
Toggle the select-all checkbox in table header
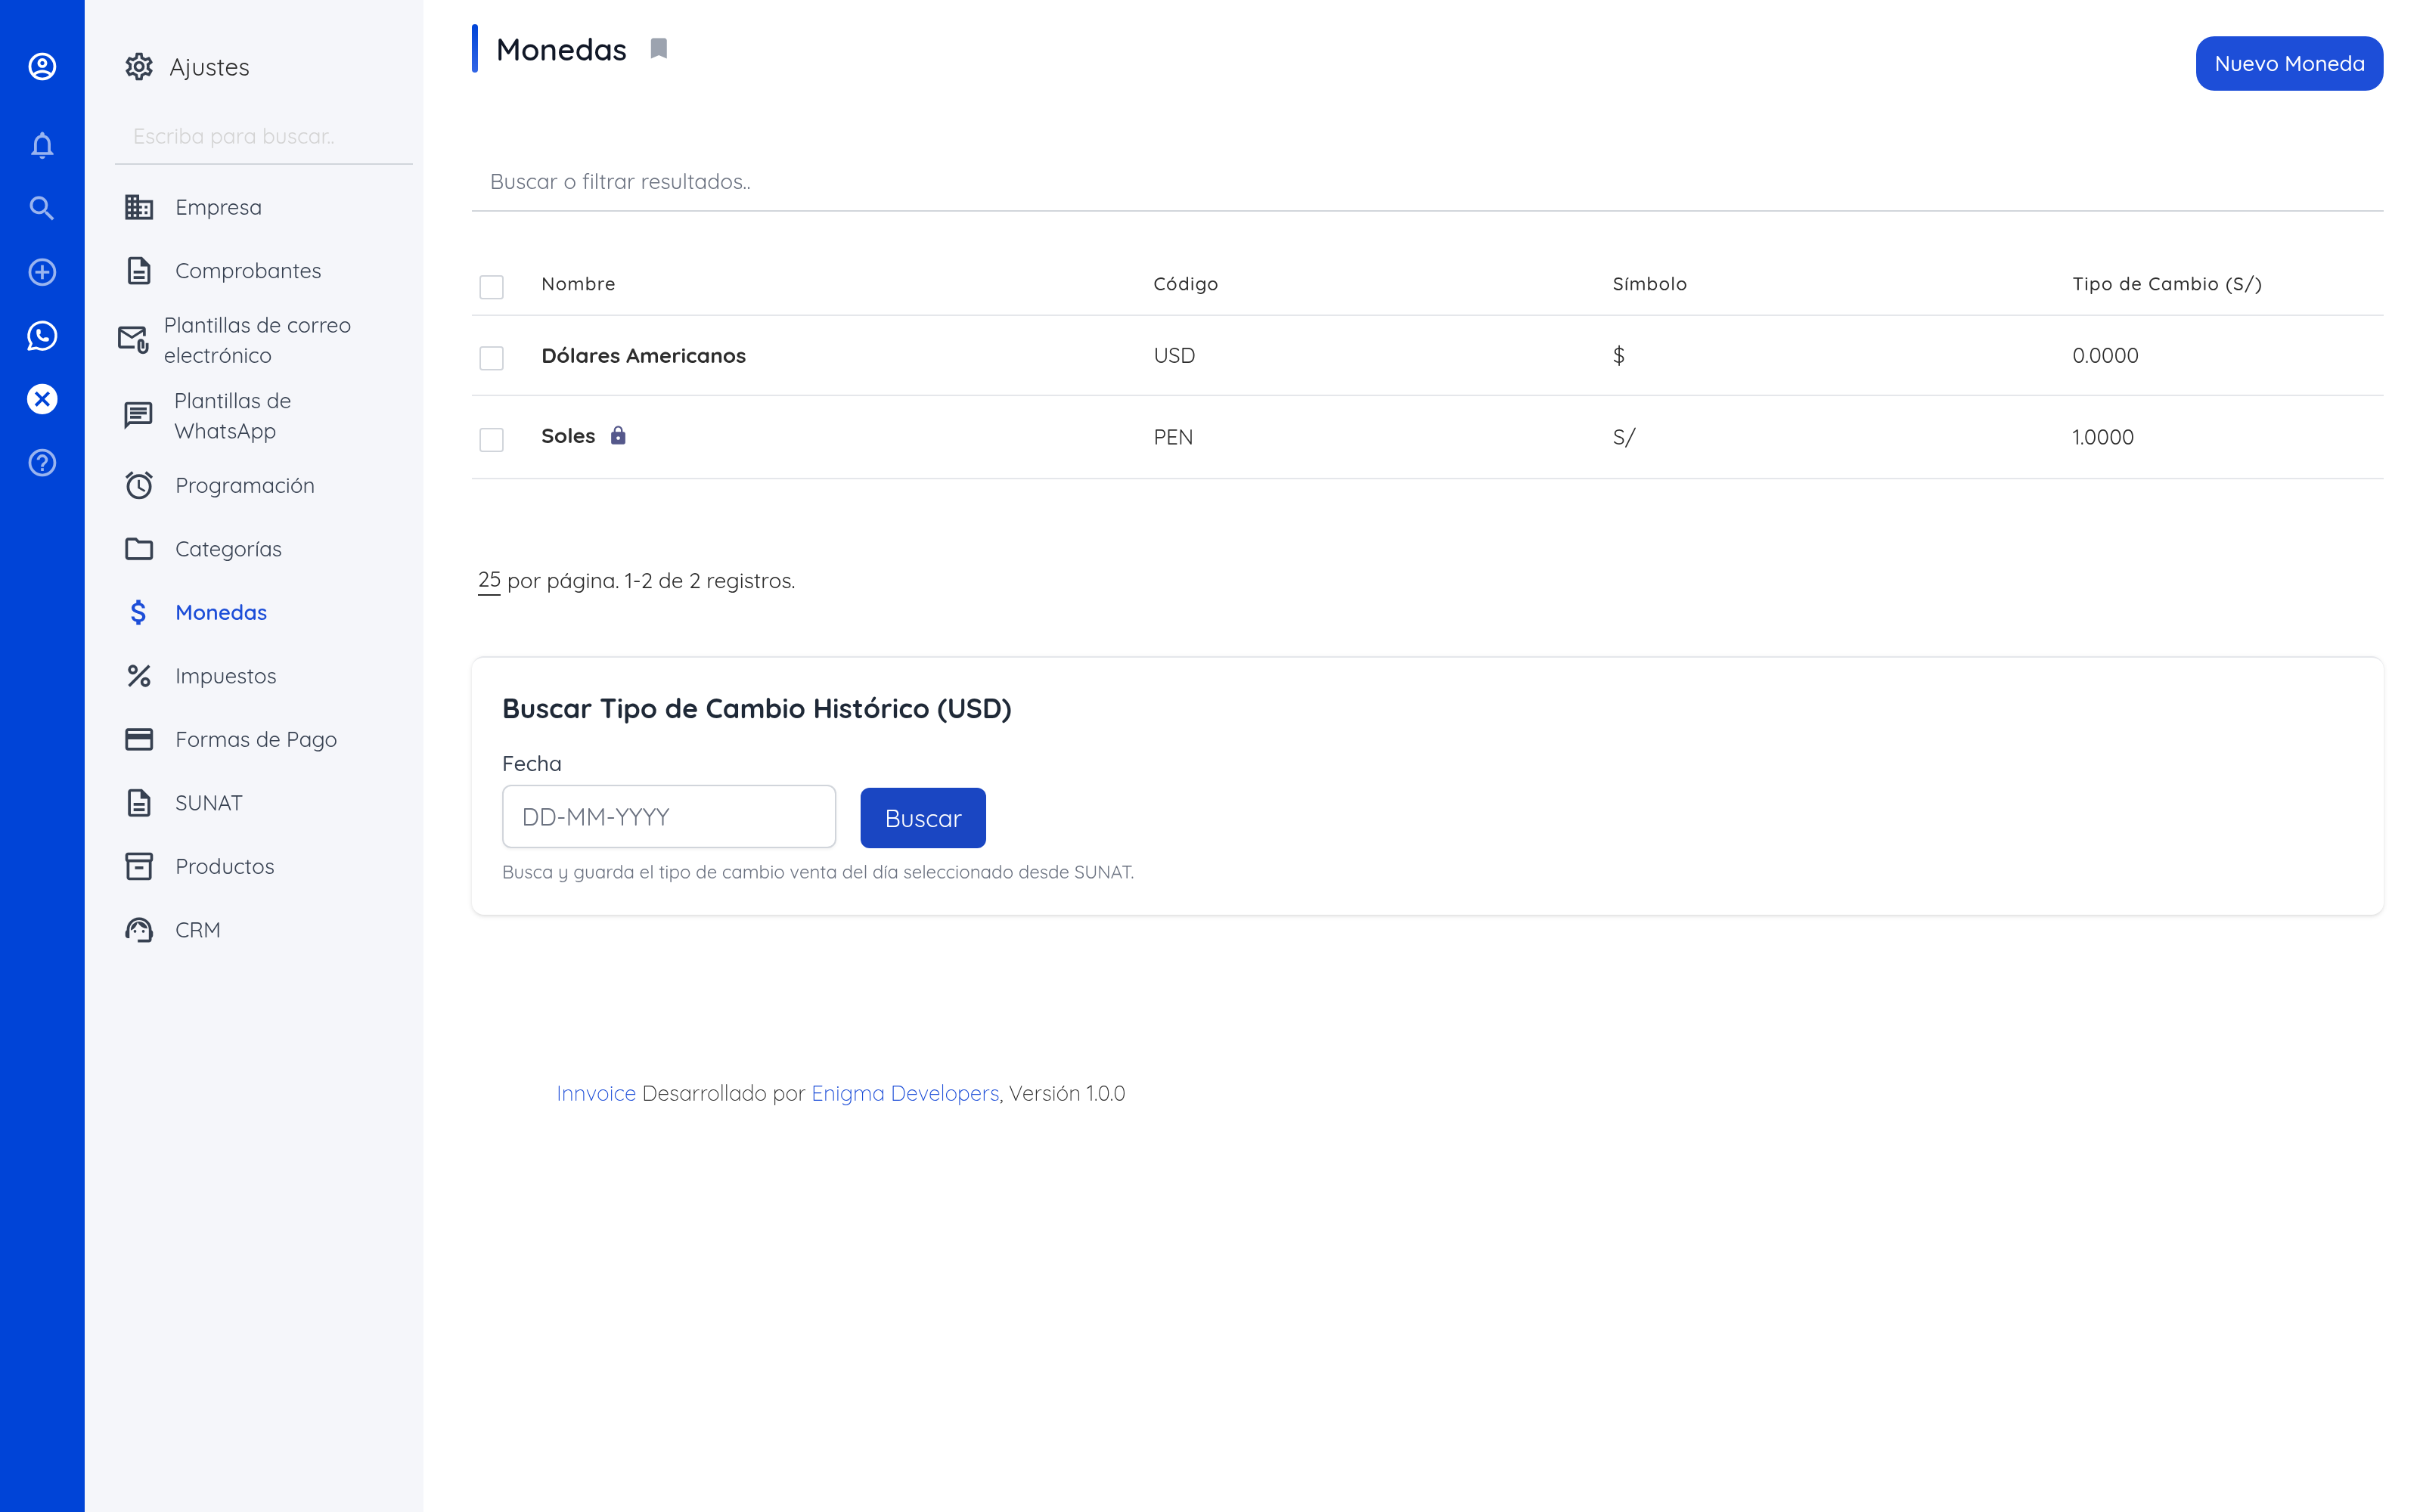point(491,286)
